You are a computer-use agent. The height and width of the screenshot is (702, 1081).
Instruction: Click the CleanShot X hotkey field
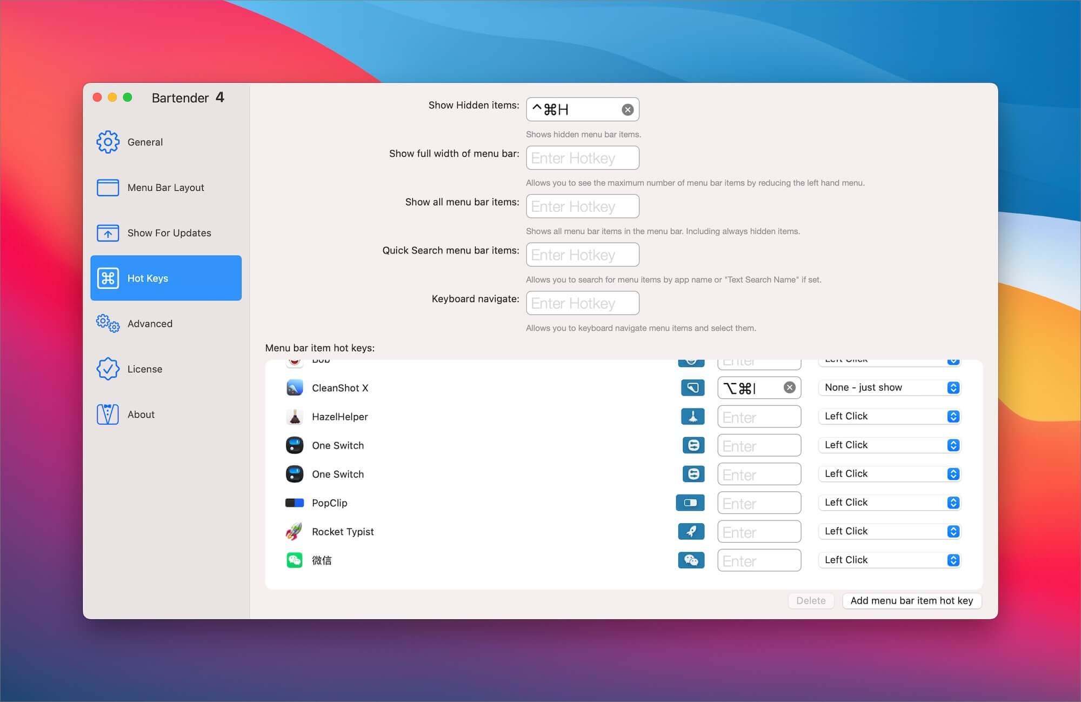tap(759, 387)
